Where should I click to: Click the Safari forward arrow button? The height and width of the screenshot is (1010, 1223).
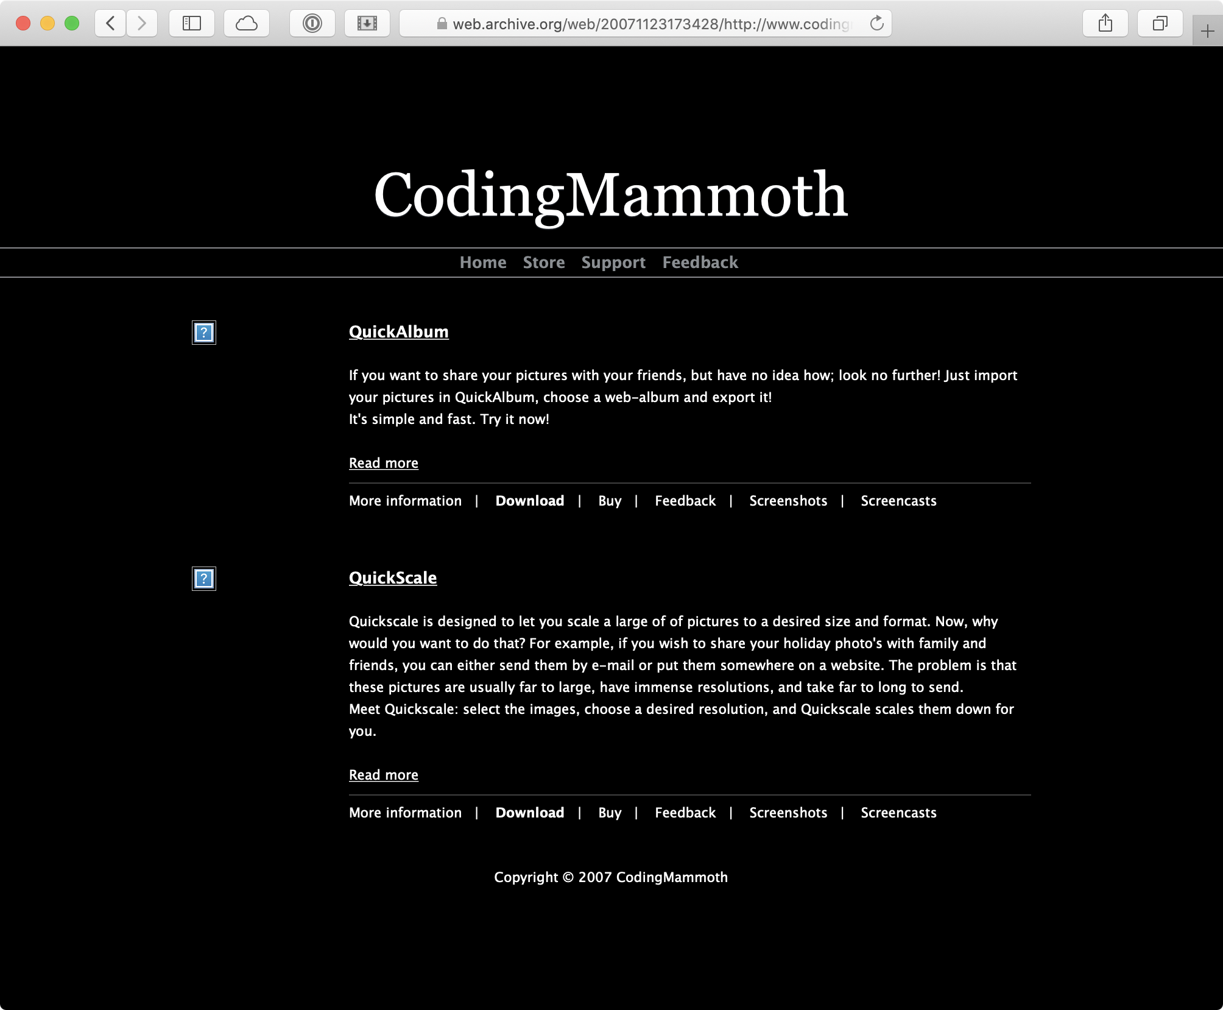click(x=142, y=24)
